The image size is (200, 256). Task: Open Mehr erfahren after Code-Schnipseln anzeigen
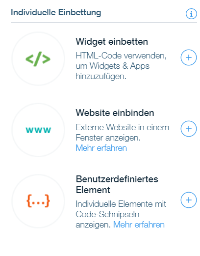click(139, 225)
